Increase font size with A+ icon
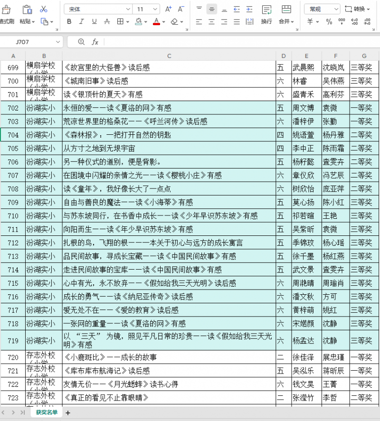380x421 pixels. 168,9
